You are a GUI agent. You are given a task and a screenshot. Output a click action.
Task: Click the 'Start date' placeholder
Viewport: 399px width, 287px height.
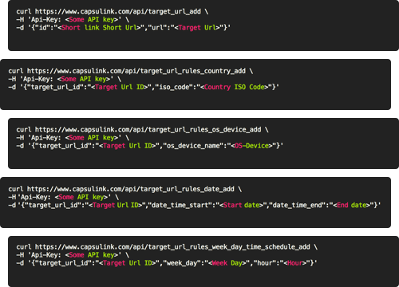pyautogui.click(x=242, y=205)
